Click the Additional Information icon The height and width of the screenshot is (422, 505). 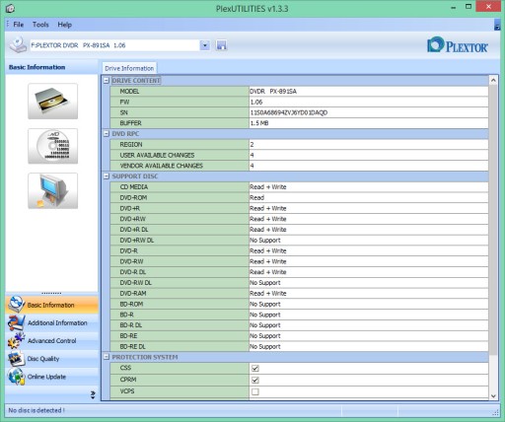click(16, 322)
